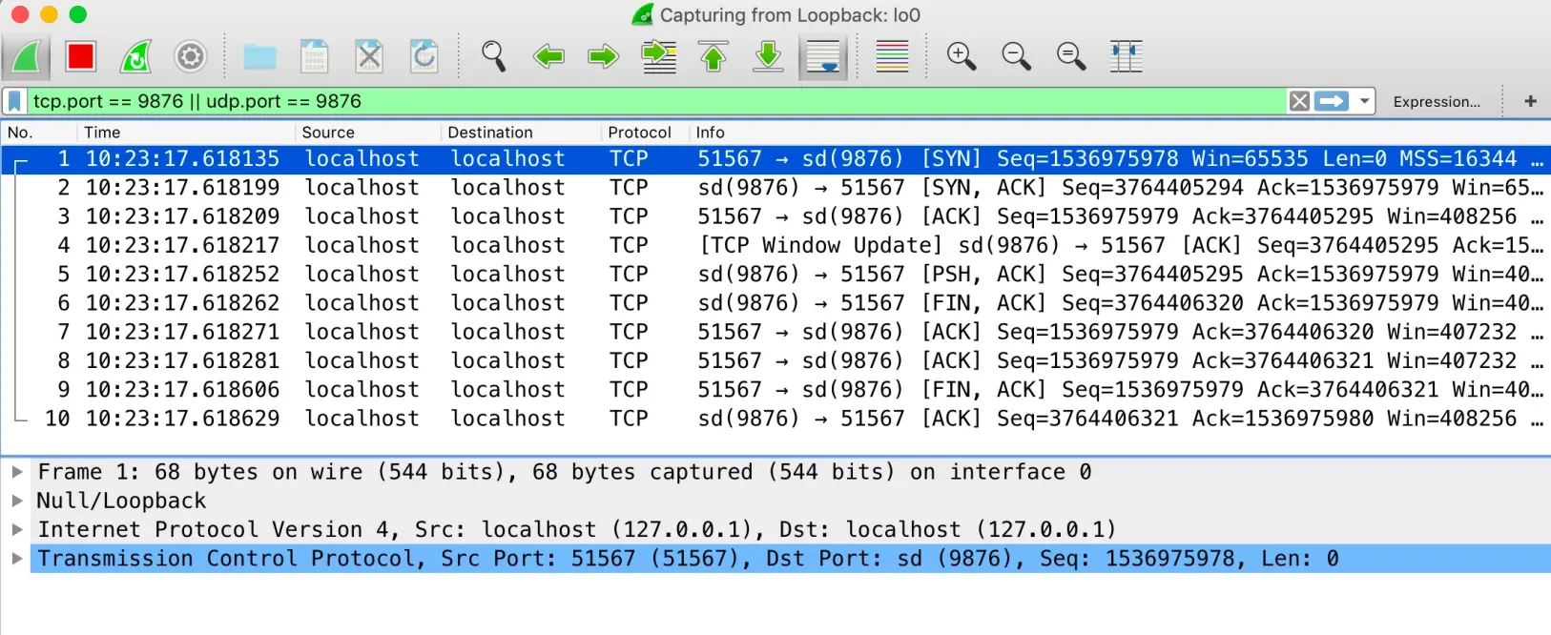Clear the display filter text
Viewport: 1551px width, 635px height.
1299,101
